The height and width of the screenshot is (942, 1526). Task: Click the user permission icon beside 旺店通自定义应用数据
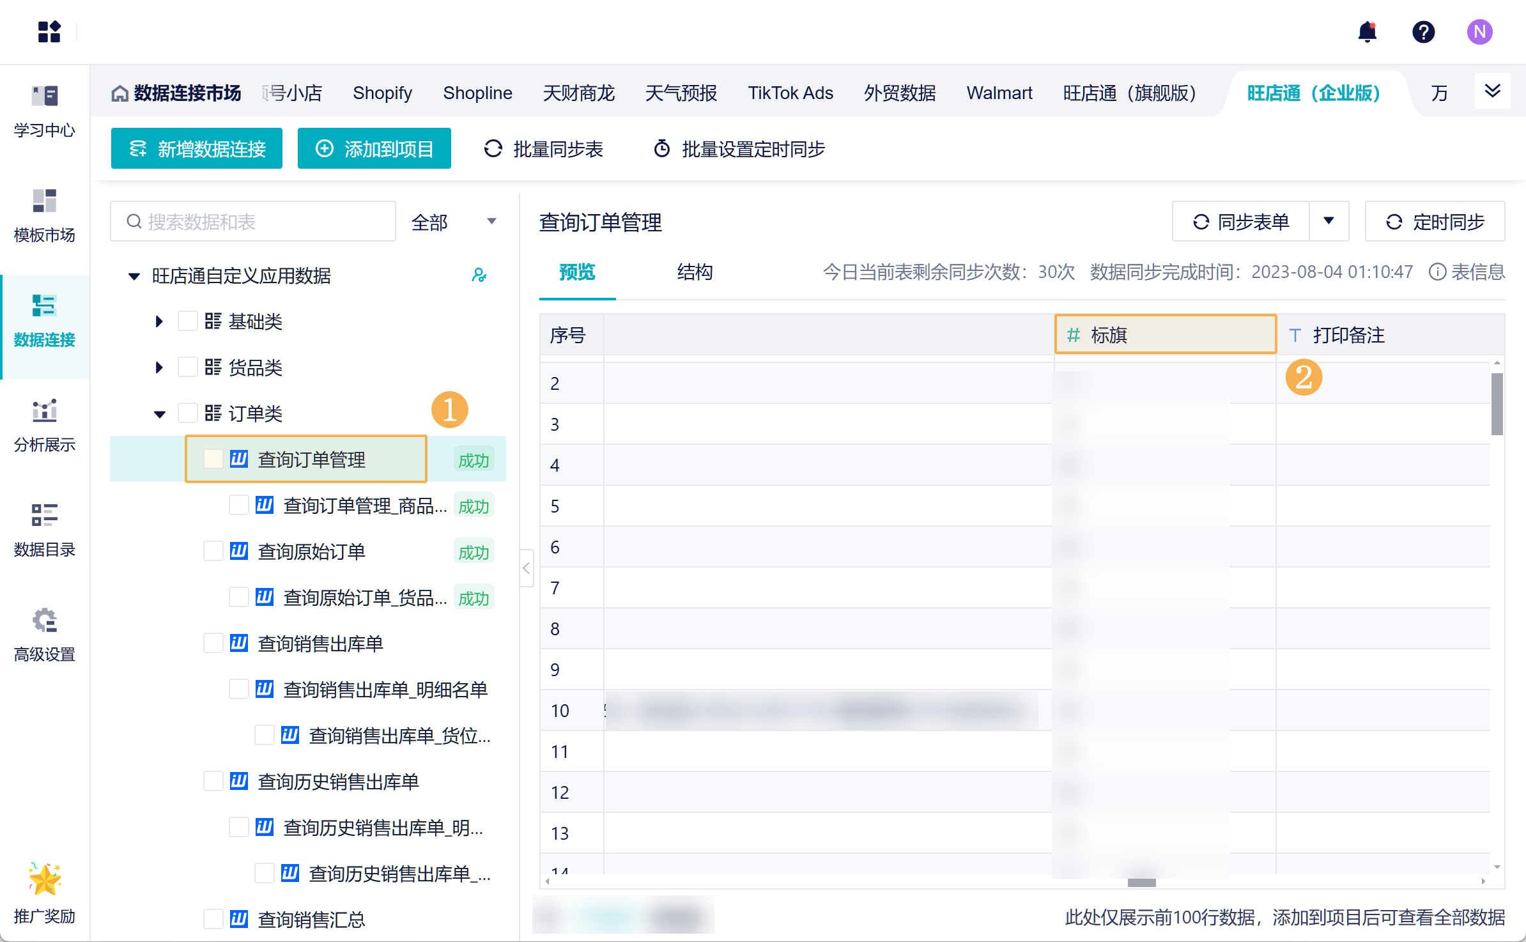pyautogui.click(x=479, y=275)
